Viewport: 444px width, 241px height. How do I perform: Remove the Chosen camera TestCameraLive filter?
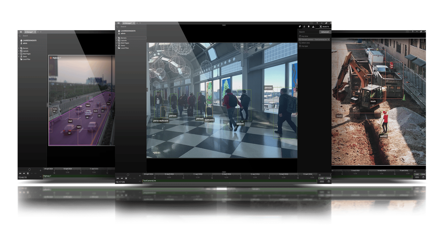coord(328,40)
